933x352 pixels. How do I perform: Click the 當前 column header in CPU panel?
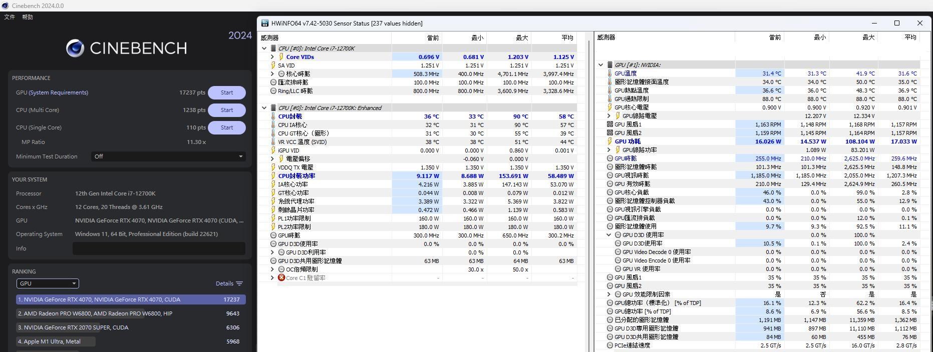pyautogui.click(x=417, y=37)
